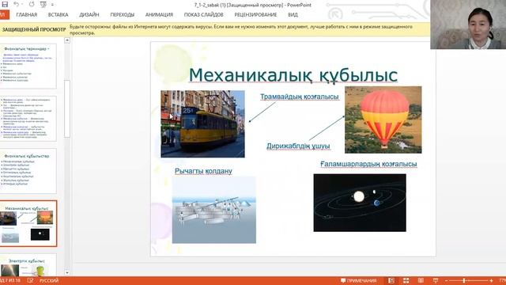Click the thumbnail pane scroll up arrow

coord(67,40)
